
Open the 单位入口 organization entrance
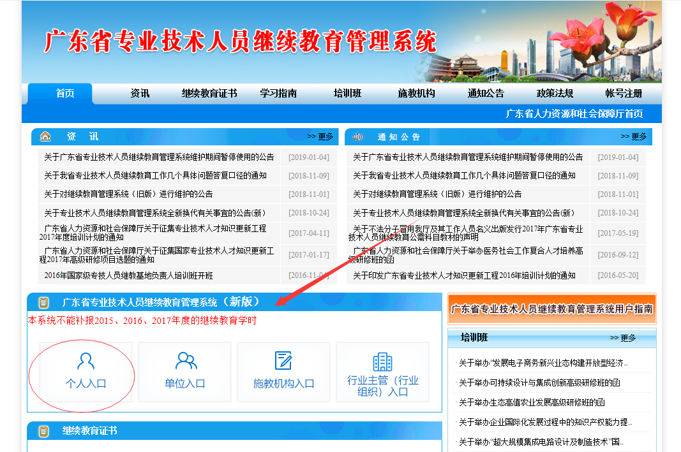[x=185, y=372]
